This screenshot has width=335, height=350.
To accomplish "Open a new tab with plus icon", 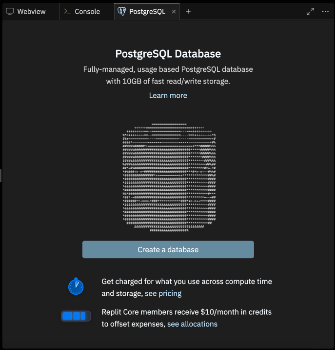I will click(x=188, y=12).
